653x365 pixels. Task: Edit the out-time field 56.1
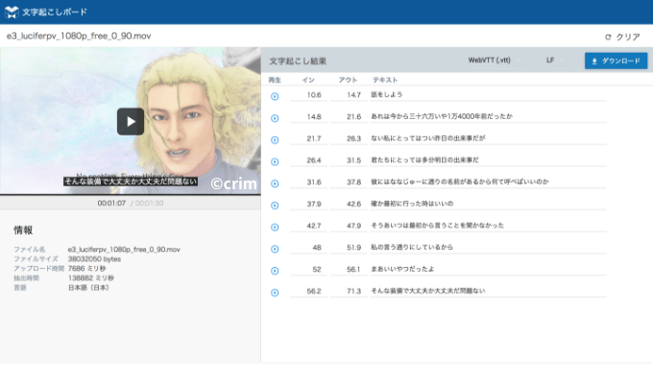pos(349,270)
